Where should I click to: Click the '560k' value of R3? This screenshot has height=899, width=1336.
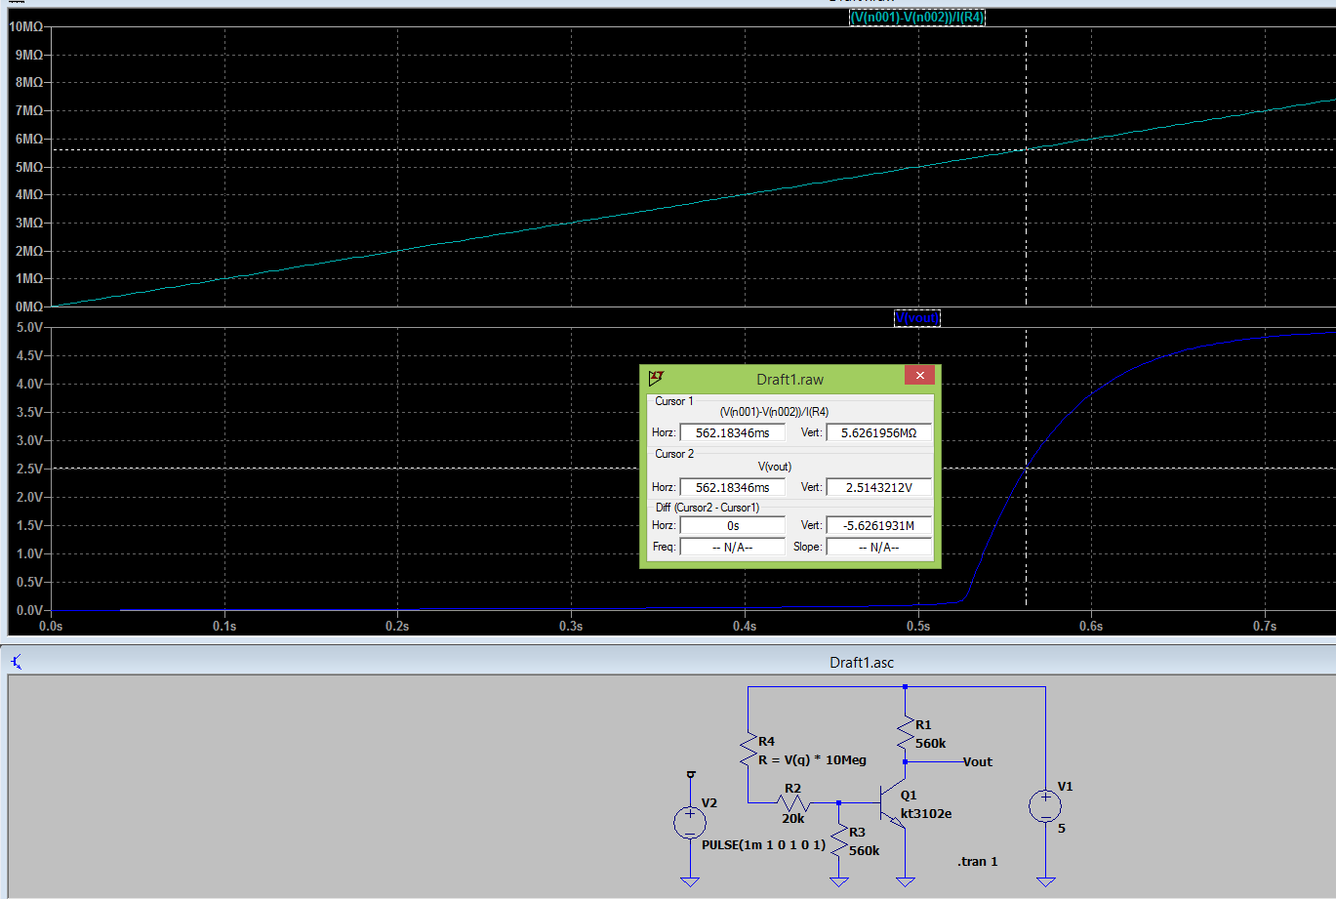864,850
